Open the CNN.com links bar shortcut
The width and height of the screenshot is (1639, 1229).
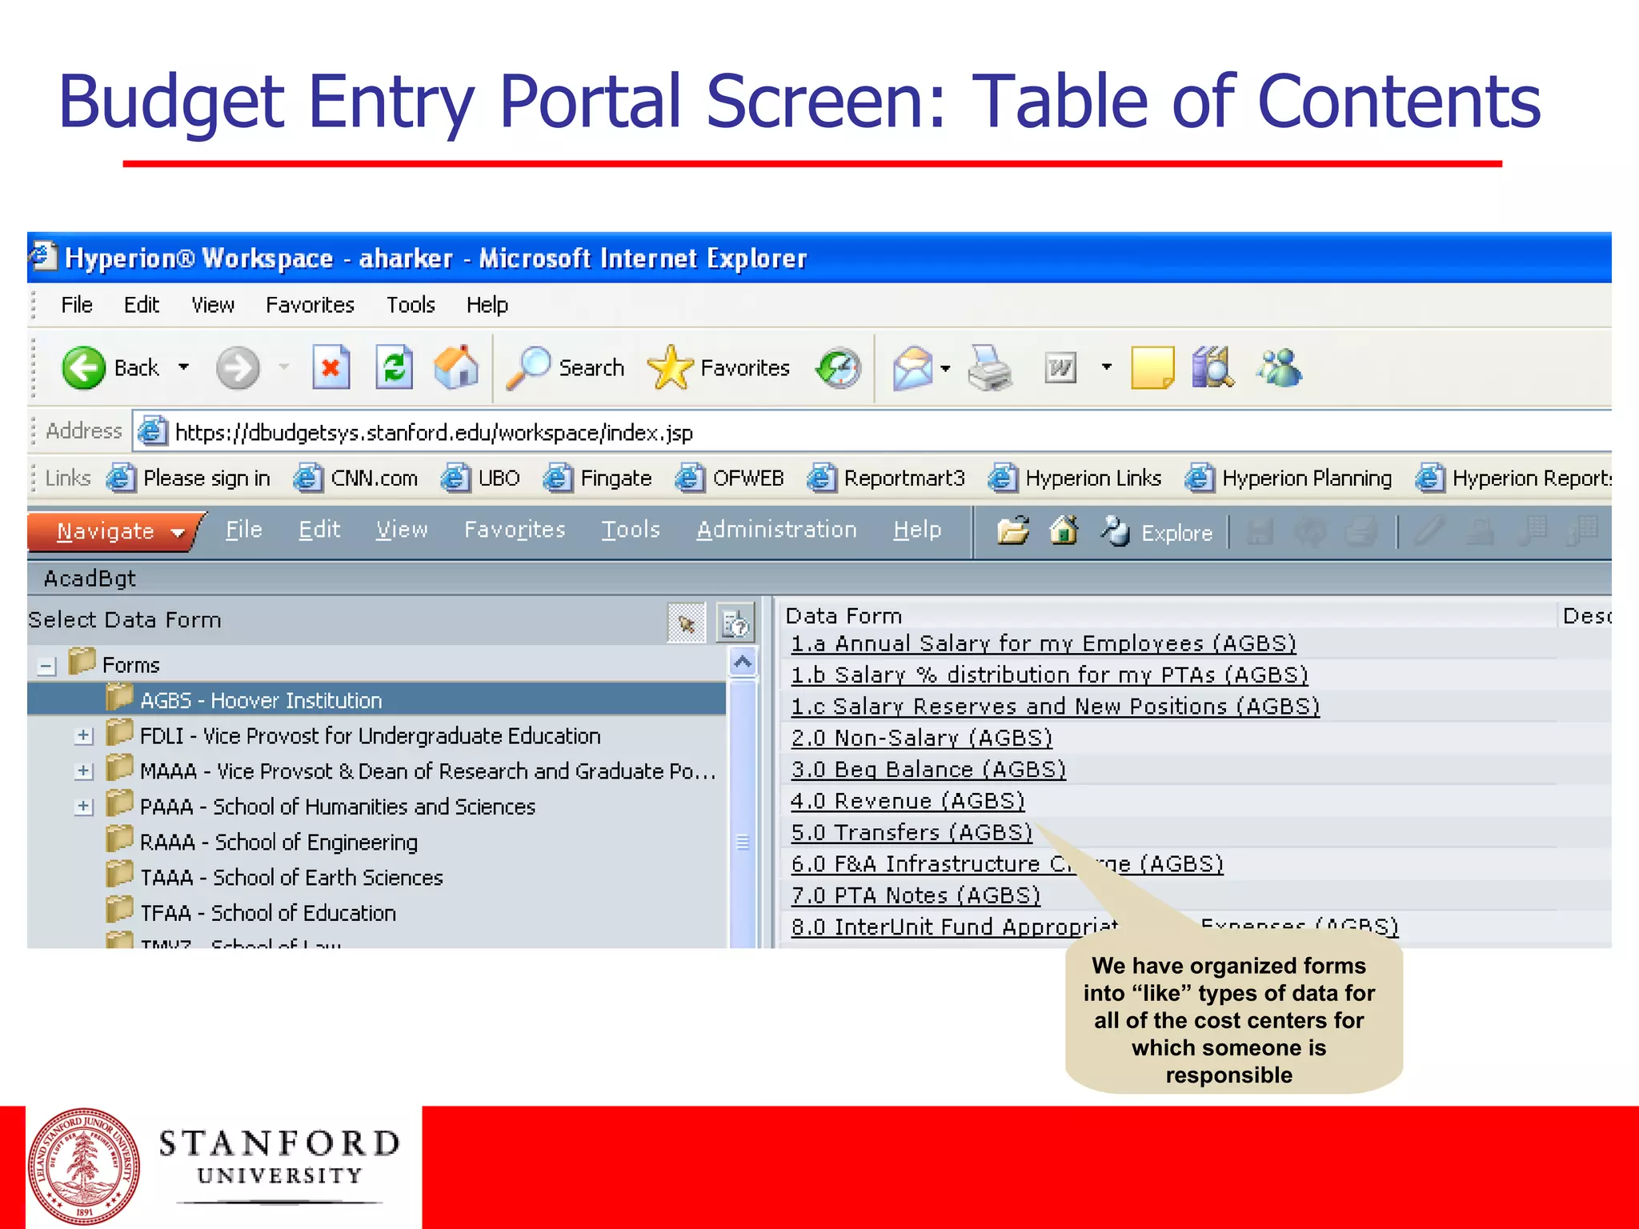tap(355, 478)
